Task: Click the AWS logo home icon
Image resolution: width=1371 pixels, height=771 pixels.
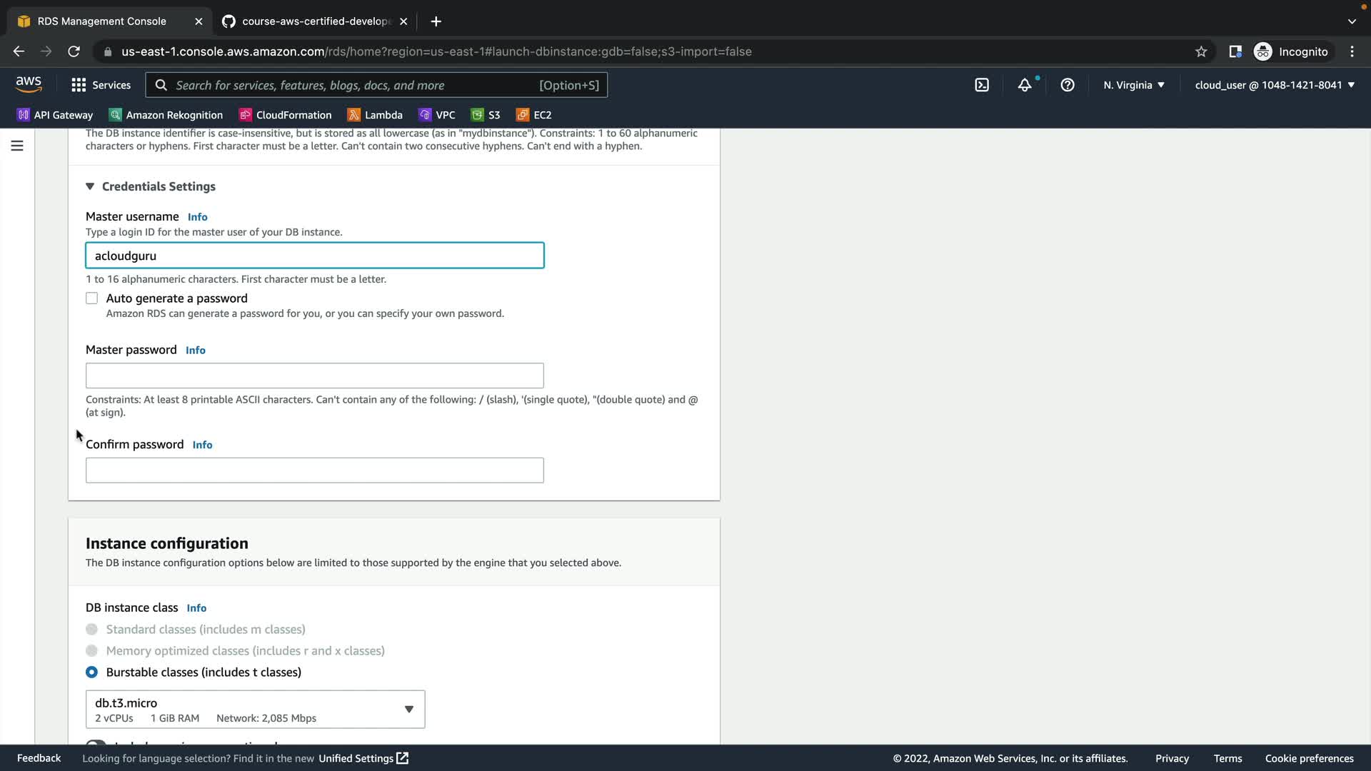Action: [29, 84]
